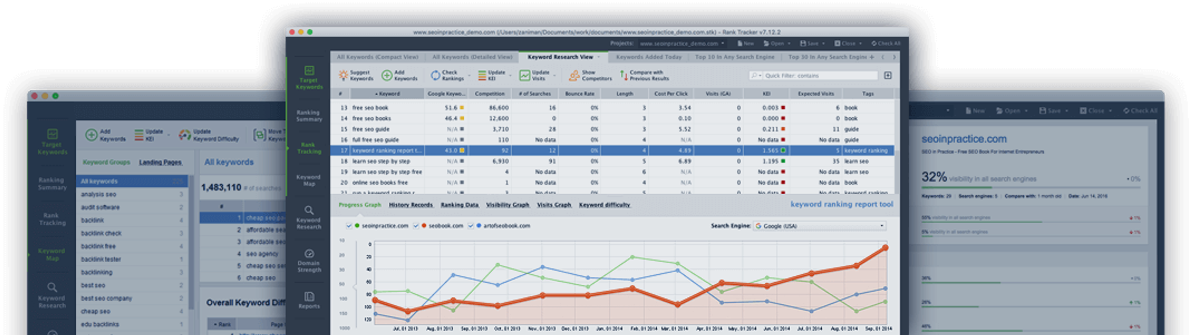The height and width of the screenshot is (335, 1191).
Task: Click the orange KEI swatch for free seo guide
Action: point(783,129)
